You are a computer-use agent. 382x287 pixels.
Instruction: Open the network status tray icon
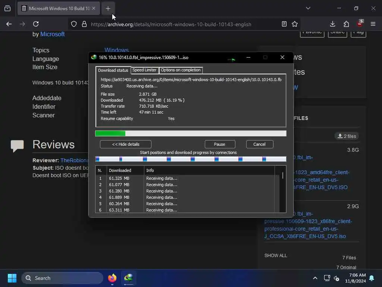tap(327, 278)
